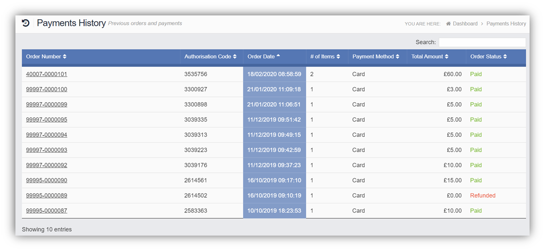The image size is (545, 251).
Task: Click authorisation code 3300898
Action: tap(196, 105)
